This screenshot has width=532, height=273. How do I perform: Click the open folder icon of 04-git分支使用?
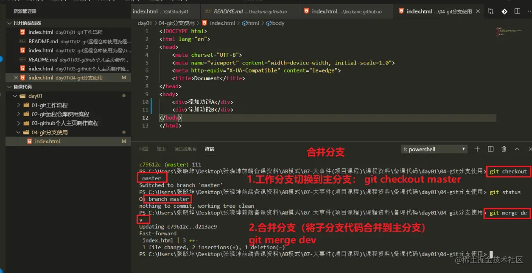click(x=26, y=132)
